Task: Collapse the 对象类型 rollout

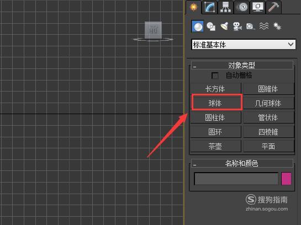Action: [242, 66]
